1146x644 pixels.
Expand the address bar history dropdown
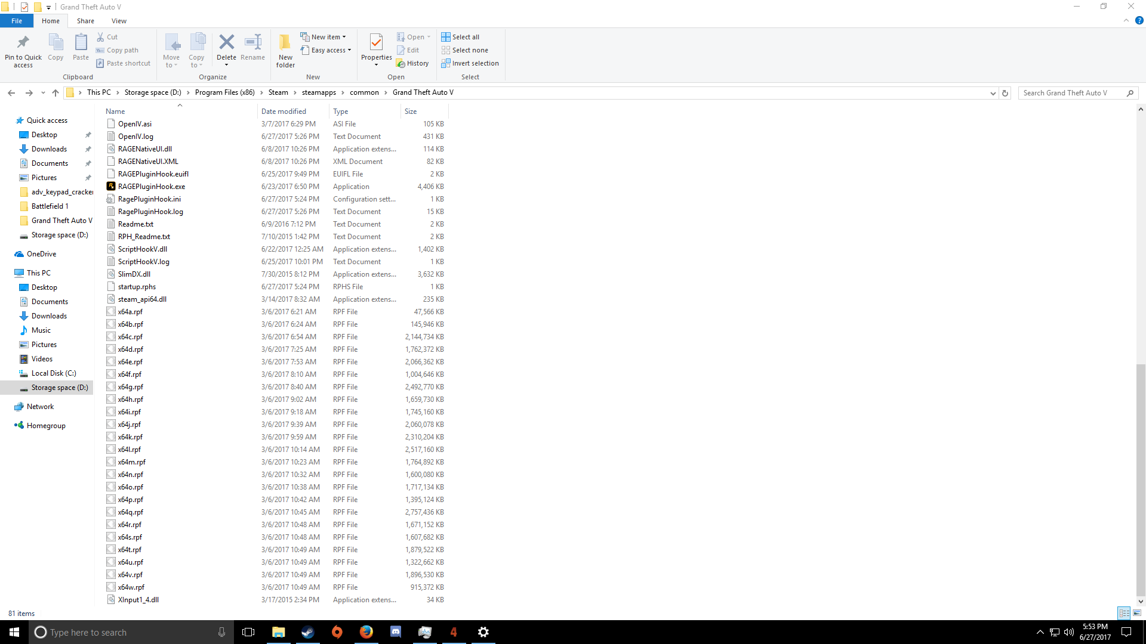click(993, 93)
